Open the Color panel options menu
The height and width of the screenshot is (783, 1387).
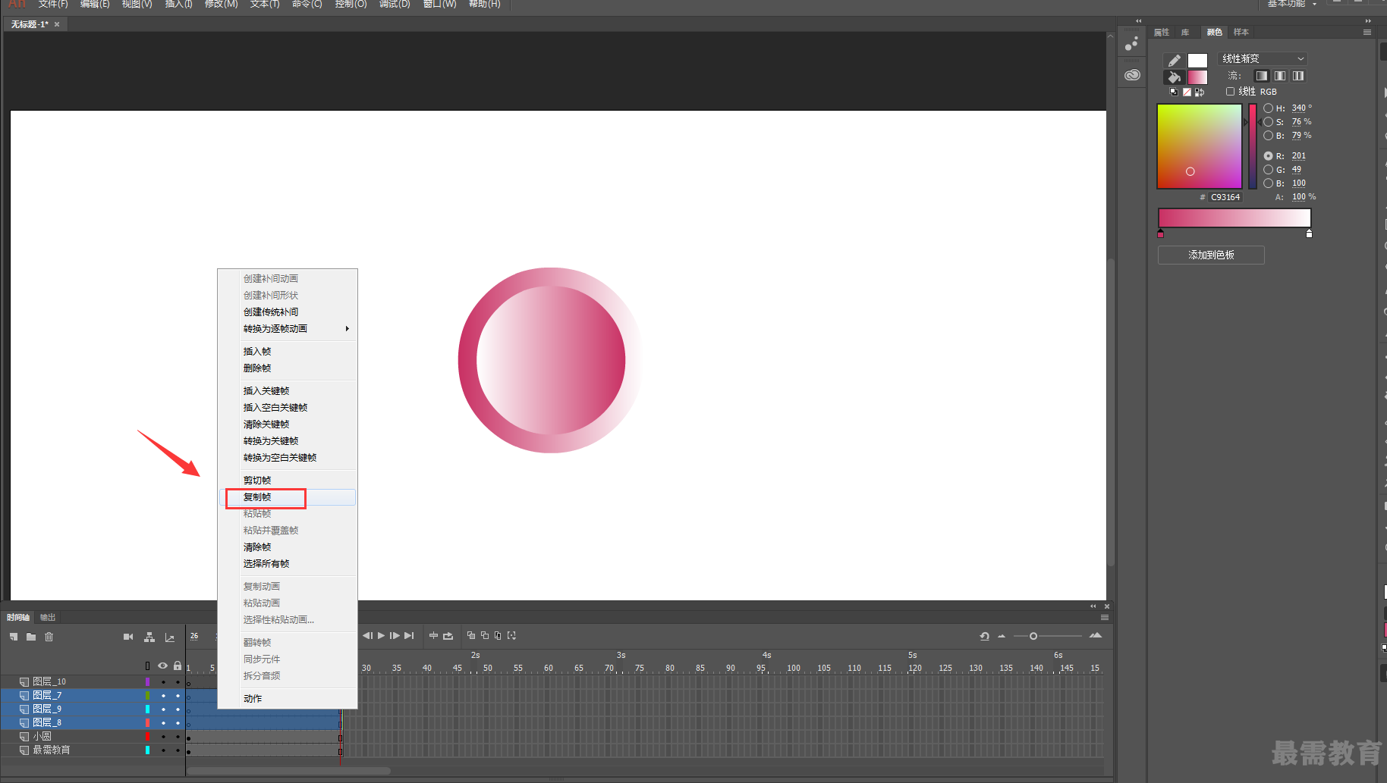point(1367,33)
